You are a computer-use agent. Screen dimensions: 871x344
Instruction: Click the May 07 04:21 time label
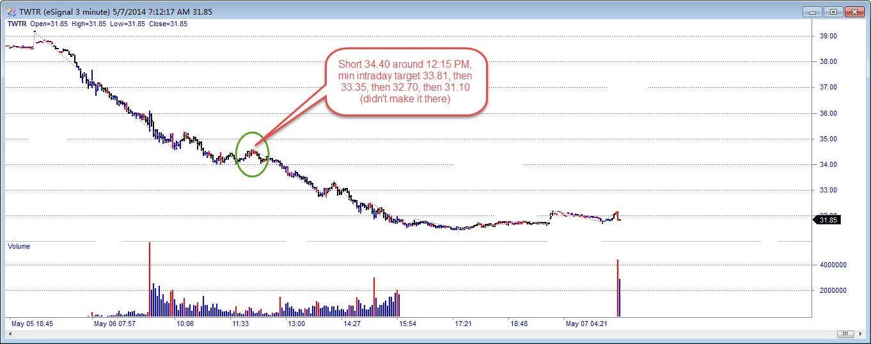(x=586, y=324)
